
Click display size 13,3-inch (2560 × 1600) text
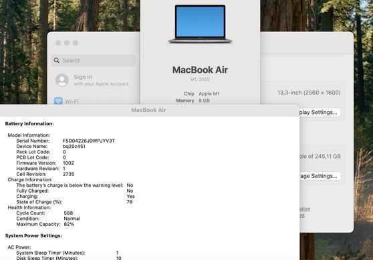[309, 93]
